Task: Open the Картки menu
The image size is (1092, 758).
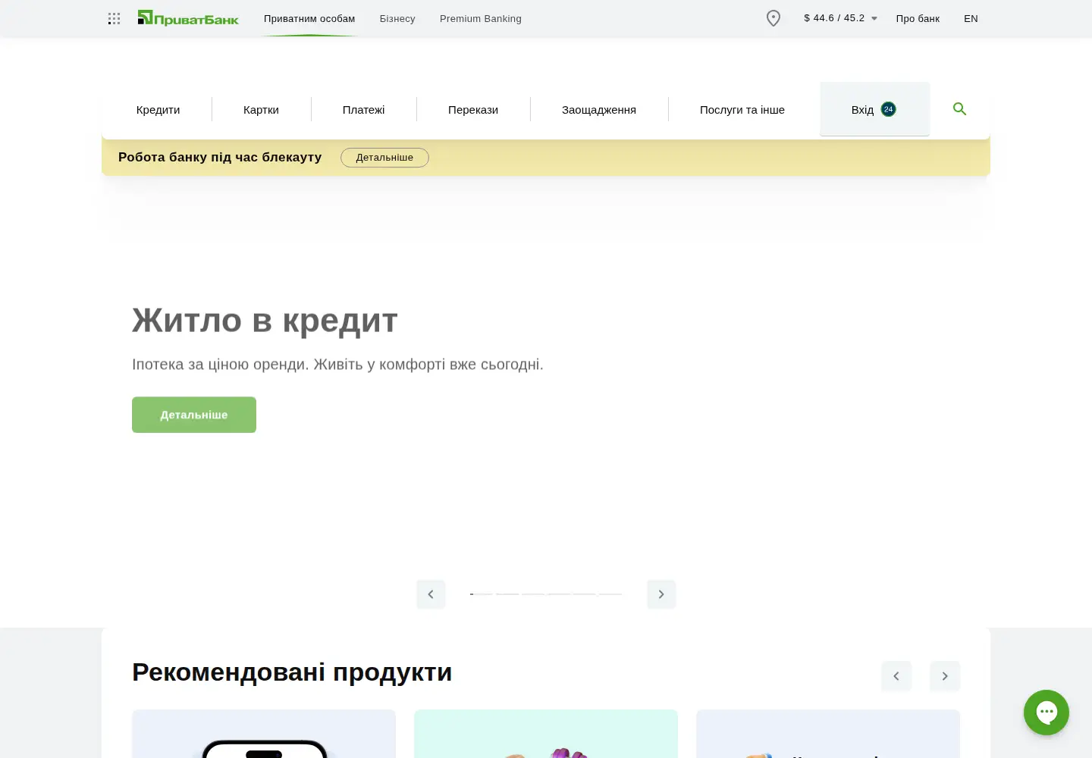Action: click(261, 110)
